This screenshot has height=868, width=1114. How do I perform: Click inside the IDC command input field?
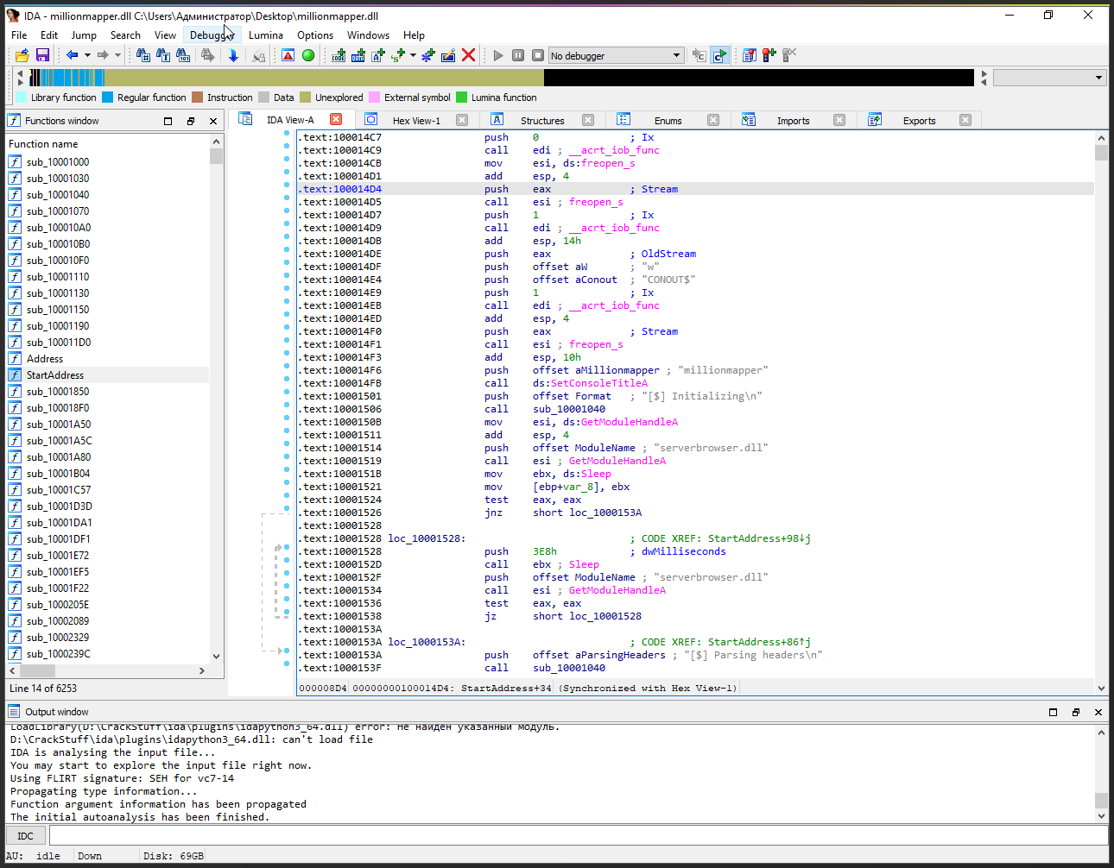click(x=577, y=835)
